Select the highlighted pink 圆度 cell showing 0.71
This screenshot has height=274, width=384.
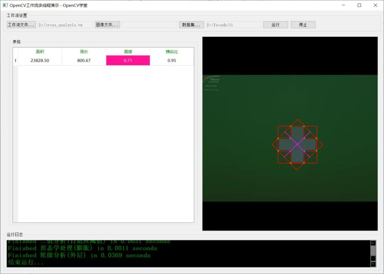[128, 60]
